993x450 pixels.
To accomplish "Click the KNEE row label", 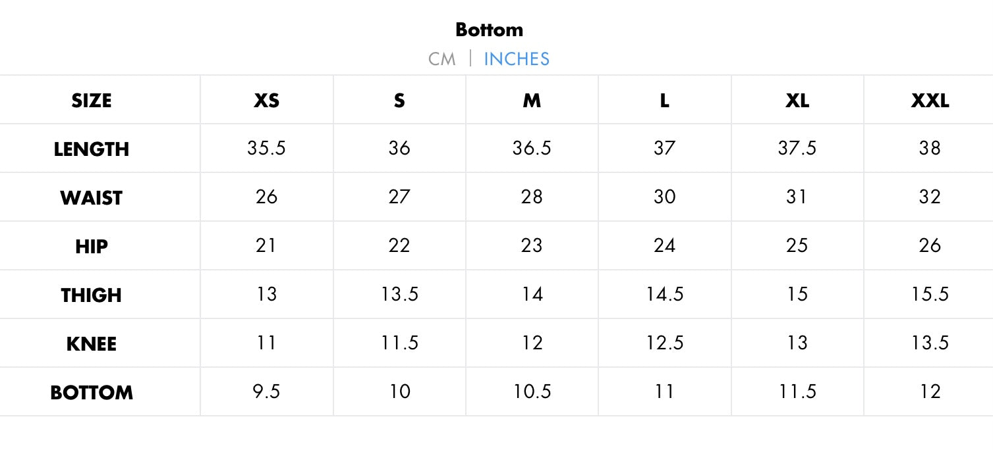I will [x=92, y=344].
